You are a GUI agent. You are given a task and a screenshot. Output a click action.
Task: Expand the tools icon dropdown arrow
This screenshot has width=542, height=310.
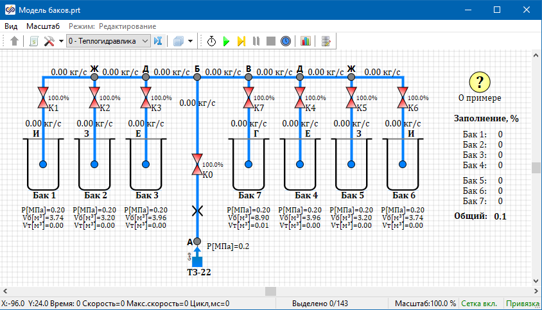(x=61, y=41)
